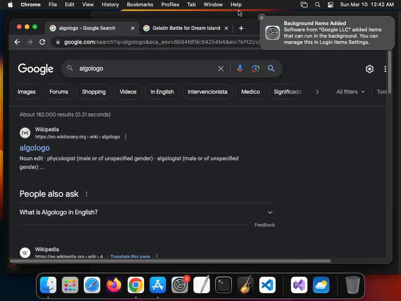
Task: Open the Bookmarks menu
Action: [x=140, y=5]
